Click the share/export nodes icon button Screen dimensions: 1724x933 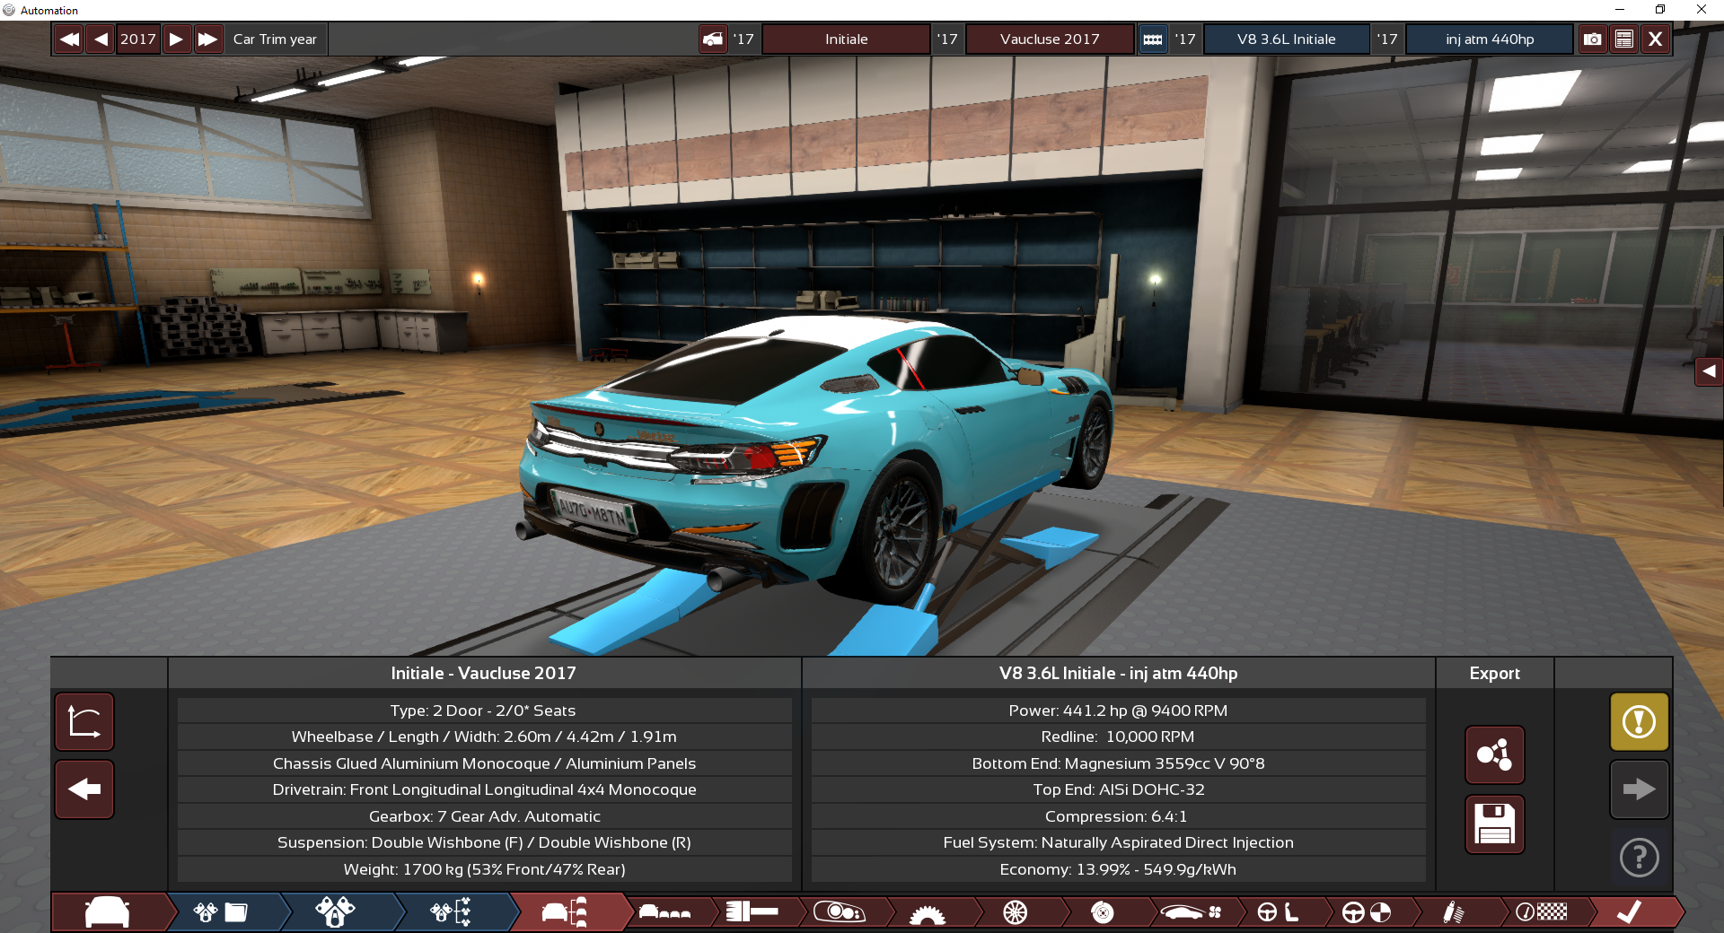tap(1495, 755)
